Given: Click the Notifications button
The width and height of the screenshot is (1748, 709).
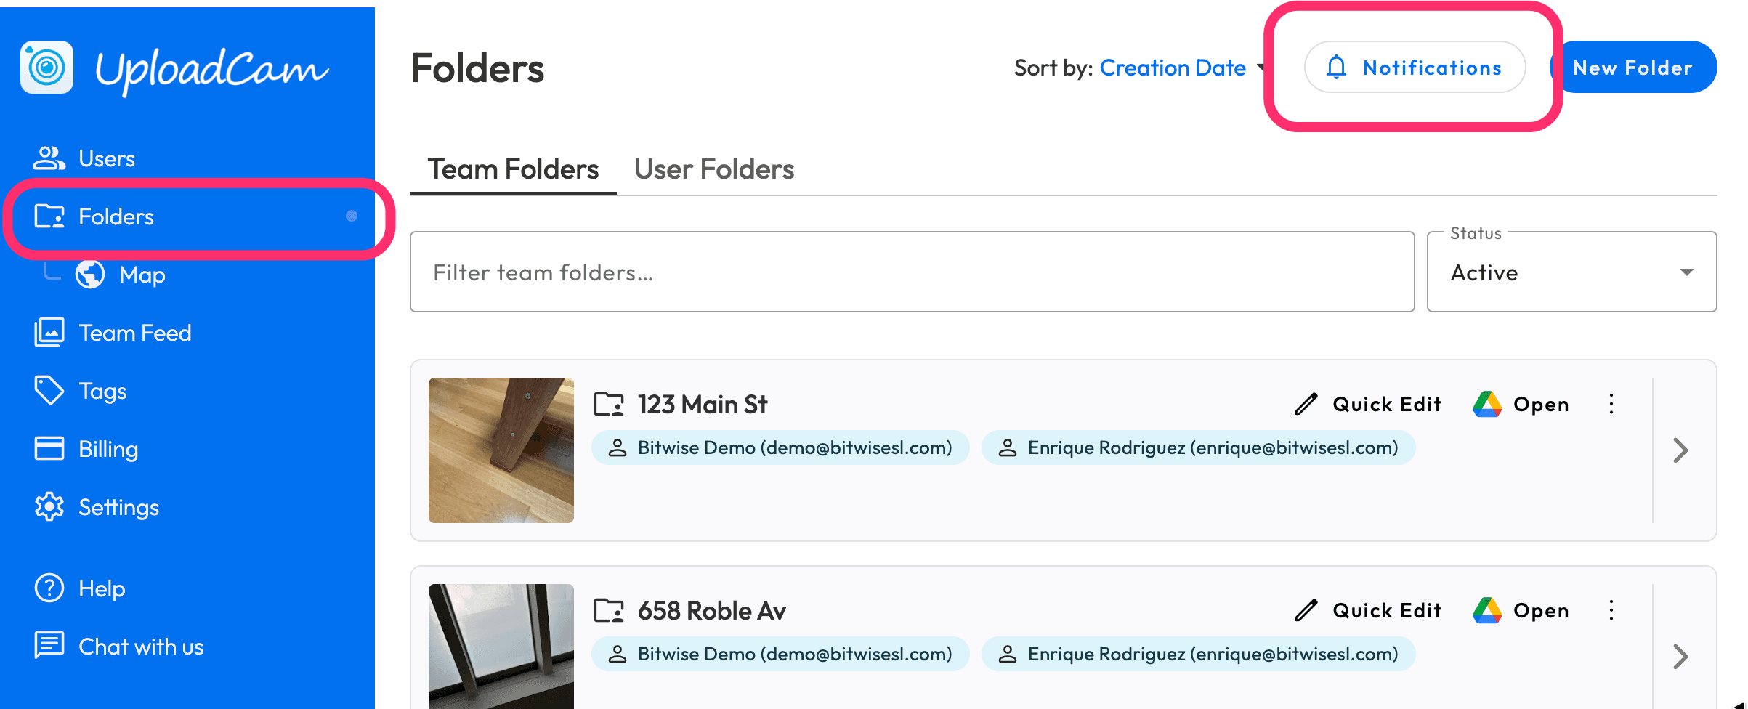Looking at the screenshot, I should pyautogui.click(x=1415, y=67).
